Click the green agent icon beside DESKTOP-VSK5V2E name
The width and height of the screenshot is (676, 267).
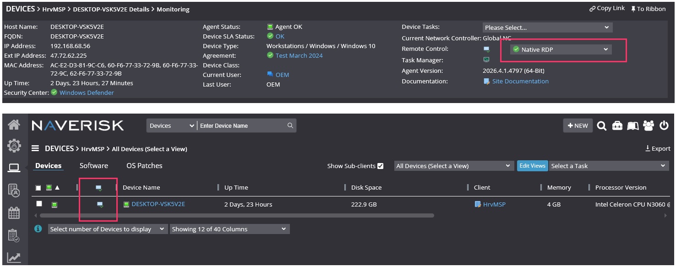(126, 204)
